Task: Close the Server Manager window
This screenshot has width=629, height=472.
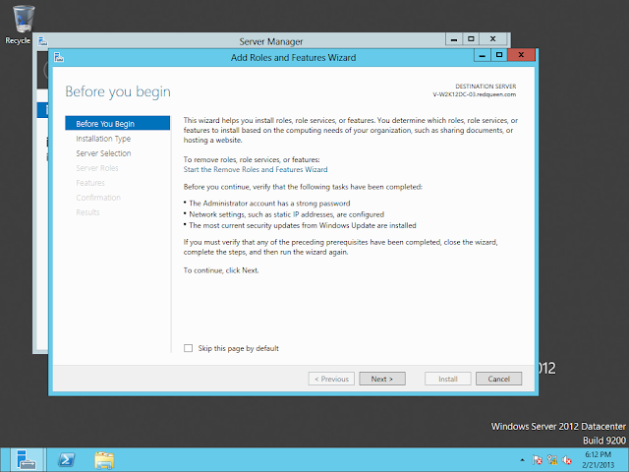Action: coord(493,39)
